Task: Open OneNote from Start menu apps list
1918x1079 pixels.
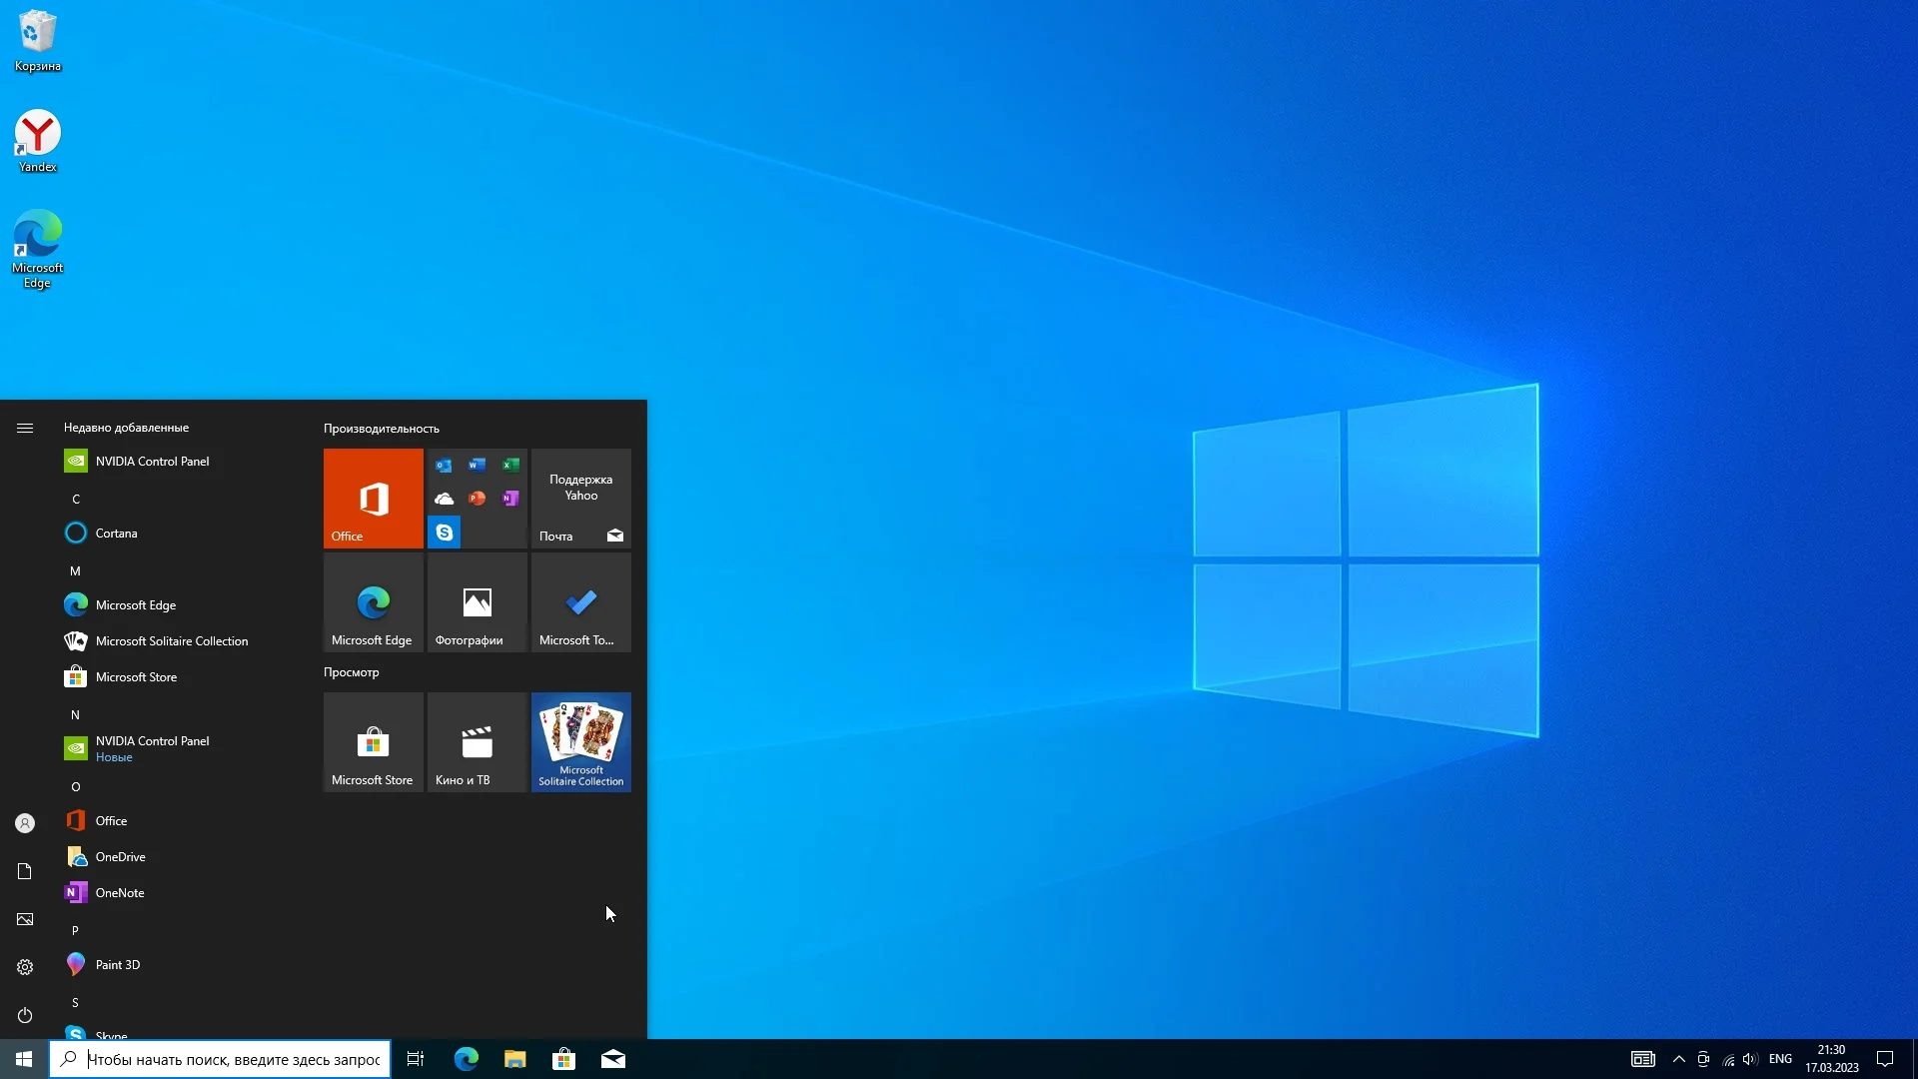Action: point(120,892)
